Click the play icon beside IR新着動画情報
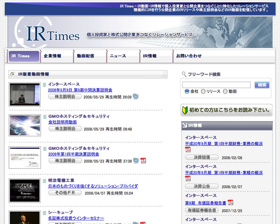Image resolution: width=280 pixels, height=224 pixels. pos(12,74)
